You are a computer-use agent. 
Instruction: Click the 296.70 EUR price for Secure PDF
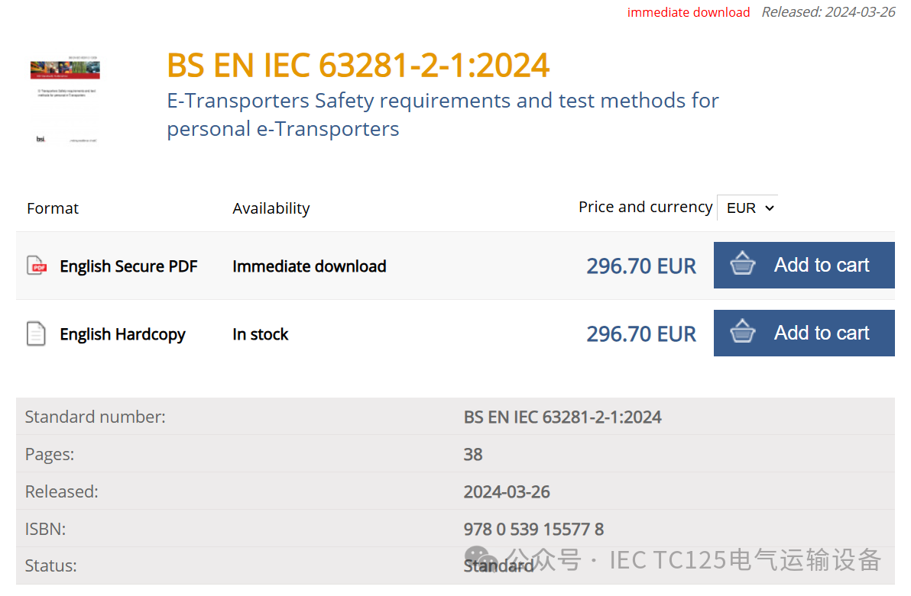[641, 266]
